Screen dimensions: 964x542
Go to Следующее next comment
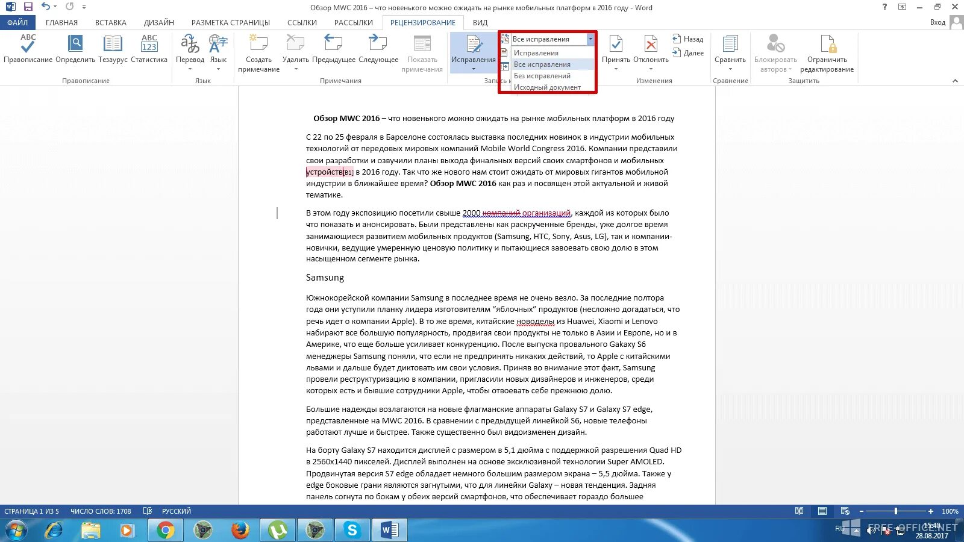pyautogui.click(x=378, y=48)
